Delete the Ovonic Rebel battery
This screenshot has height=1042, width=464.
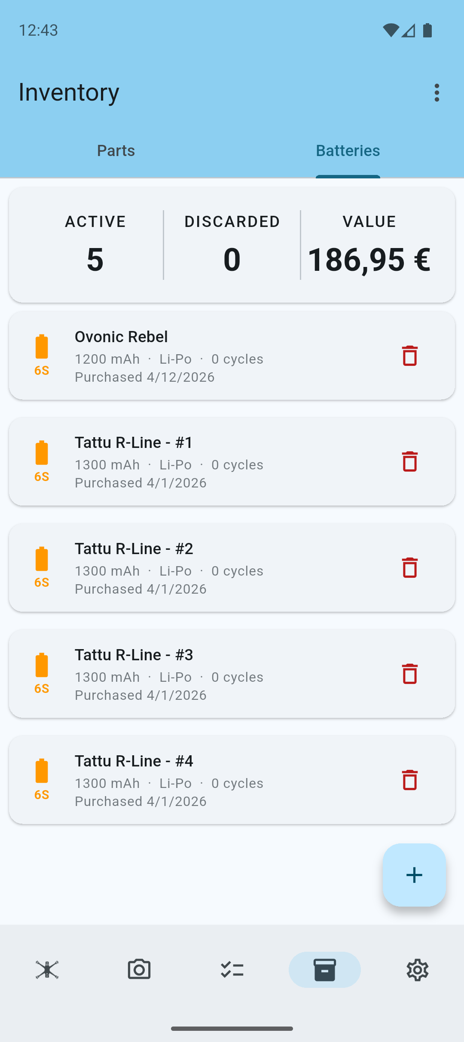coord(409,356)
